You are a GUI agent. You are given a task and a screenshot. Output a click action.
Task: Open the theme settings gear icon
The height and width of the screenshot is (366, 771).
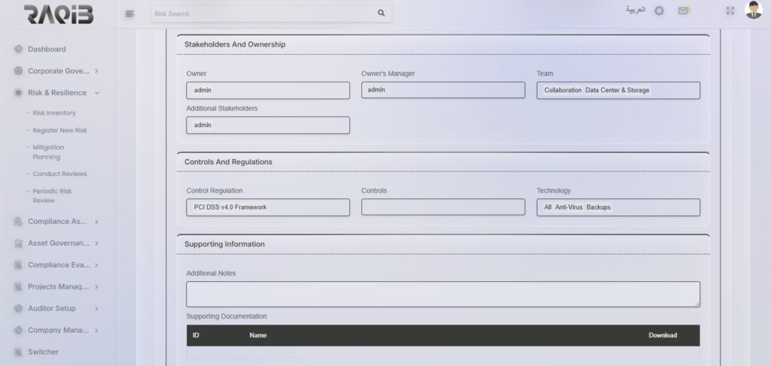[659, 11]
